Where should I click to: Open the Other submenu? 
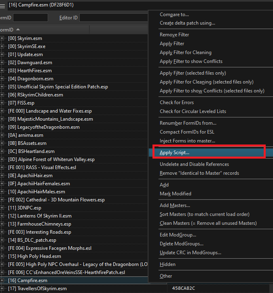coord(166,276)
